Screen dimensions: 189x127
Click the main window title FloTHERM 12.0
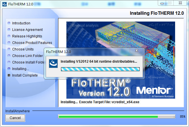pyautogui.click(x=21, y=4)
